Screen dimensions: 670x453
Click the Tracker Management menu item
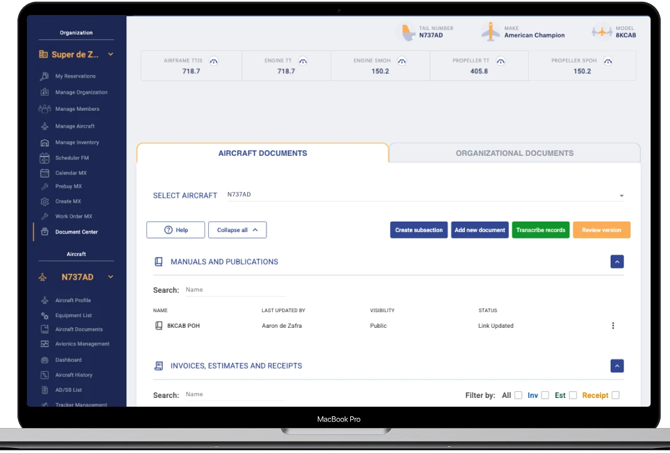click(x=81, y=404)
